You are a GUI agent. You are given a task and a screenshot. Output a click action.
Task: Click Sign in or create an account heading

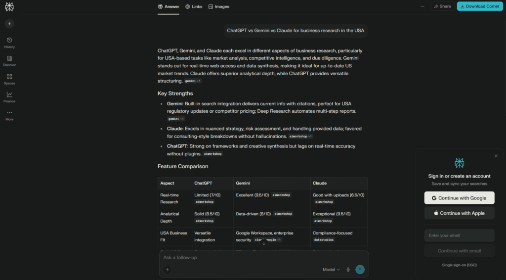click(459, 176)
